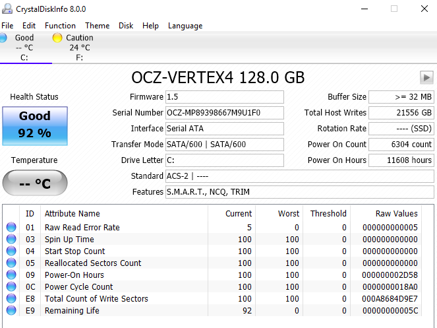437x328 pixels.
Task: Click the Raw Values column header
Action: tap(396, 214)
